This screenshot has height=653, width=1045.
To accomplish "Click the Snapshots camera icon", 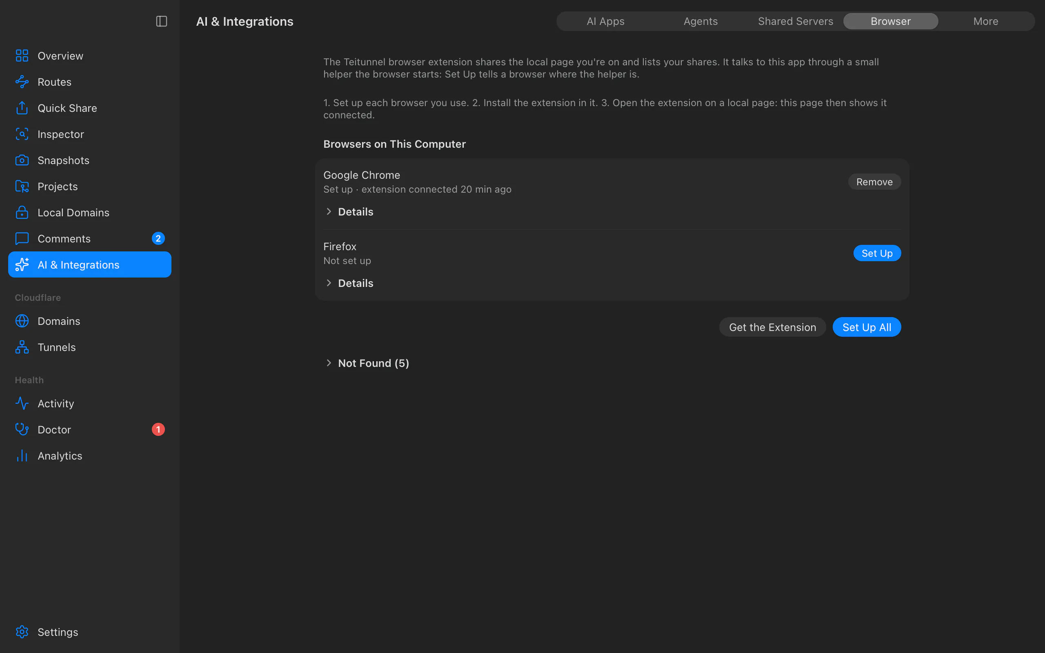I will coord(22,160).
